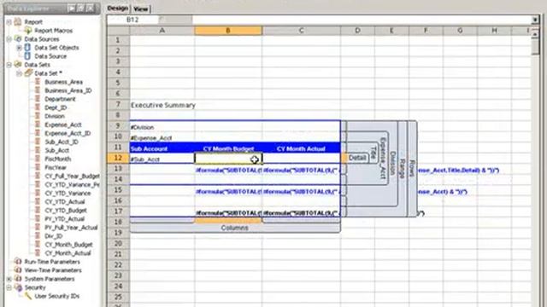Screen dimensions: 547x307
Task: Select the PY_Full_Year_Actual field
Action: click(71, 228)
